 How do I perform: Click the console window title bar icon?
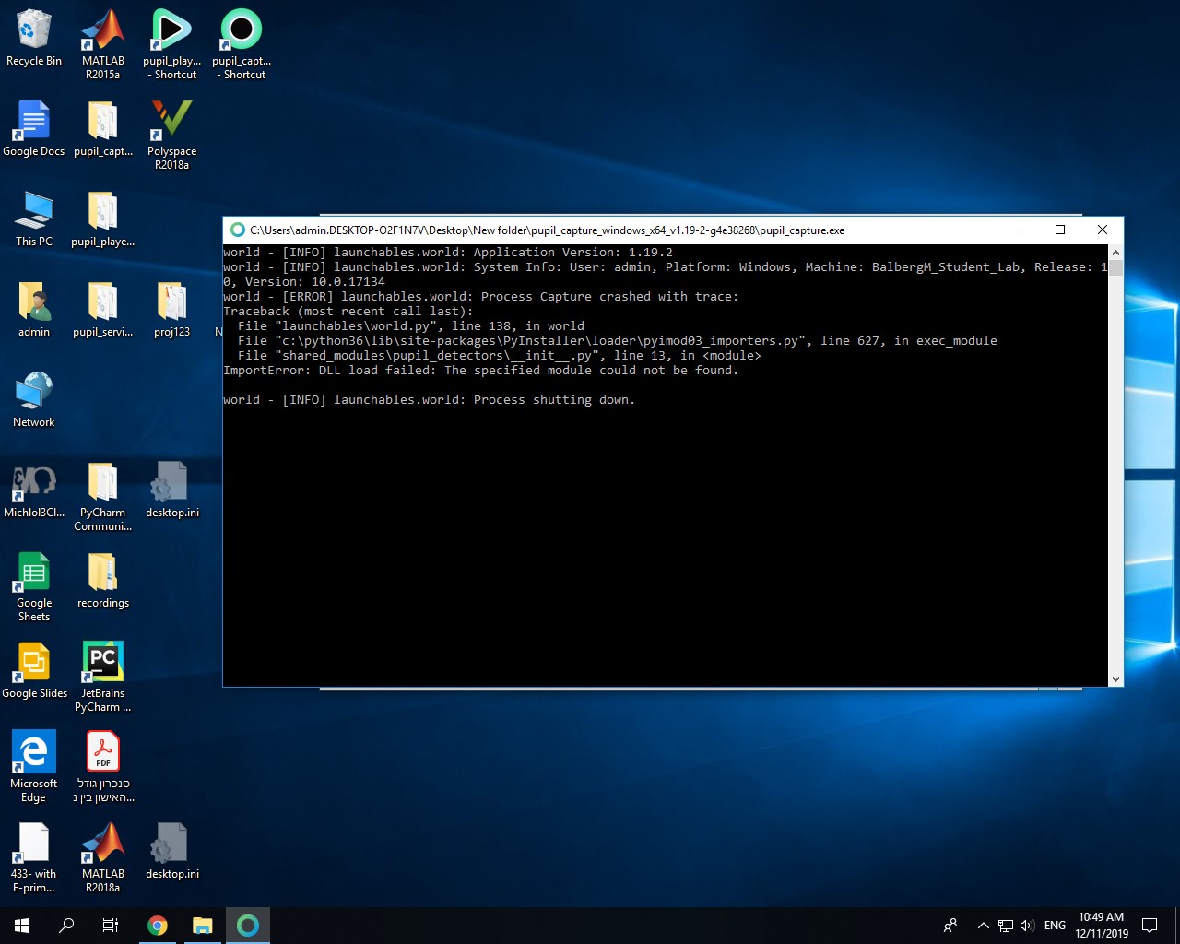pos(238,230)
